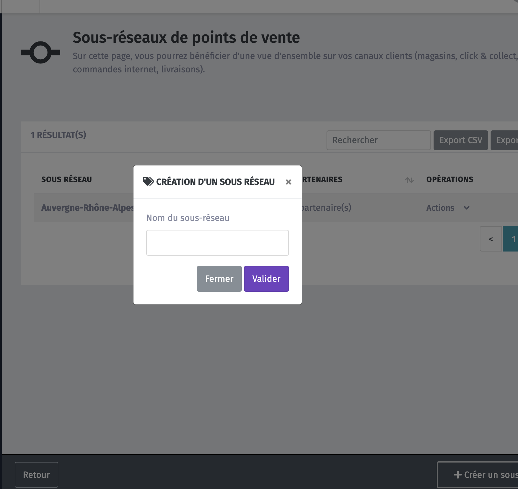Select page 1 in pagination
The width and height of the screenshot is (518, 489).
point(510,239)
